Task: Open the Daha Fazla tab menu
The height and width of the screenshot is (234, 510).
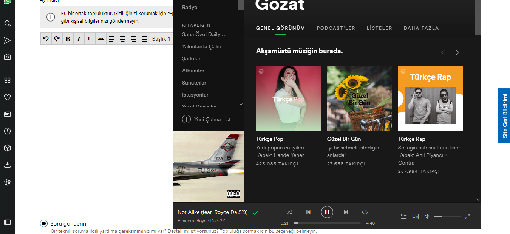Action: 421,28
